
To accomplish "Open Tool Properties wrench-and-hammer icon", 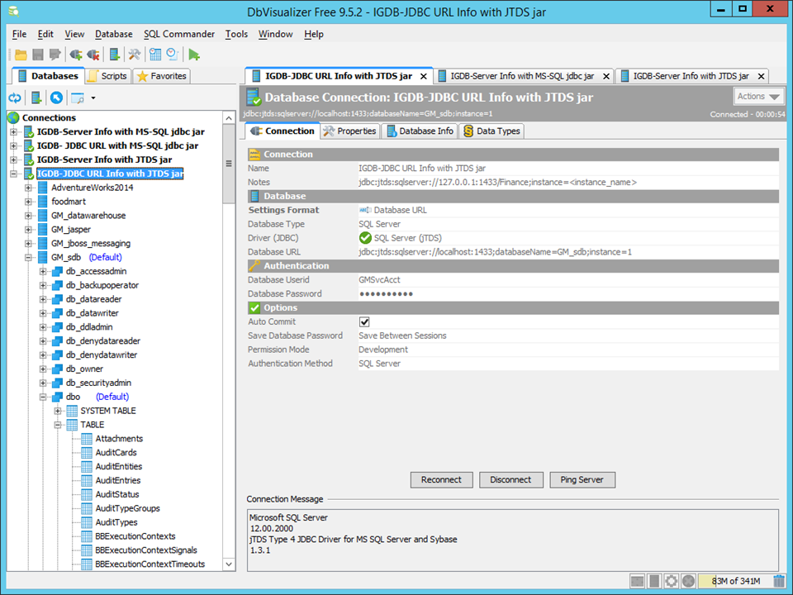I will (135, 55).
